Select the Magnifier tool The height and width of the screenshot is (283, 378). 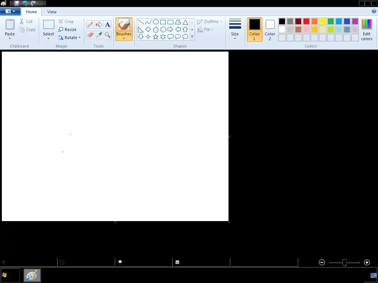point(107,35)
